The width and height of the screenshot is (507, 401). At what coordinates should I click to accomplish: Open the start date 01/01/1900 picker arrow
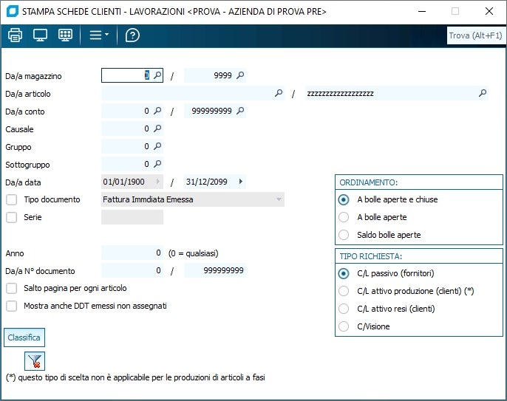(x=157, y=182)
